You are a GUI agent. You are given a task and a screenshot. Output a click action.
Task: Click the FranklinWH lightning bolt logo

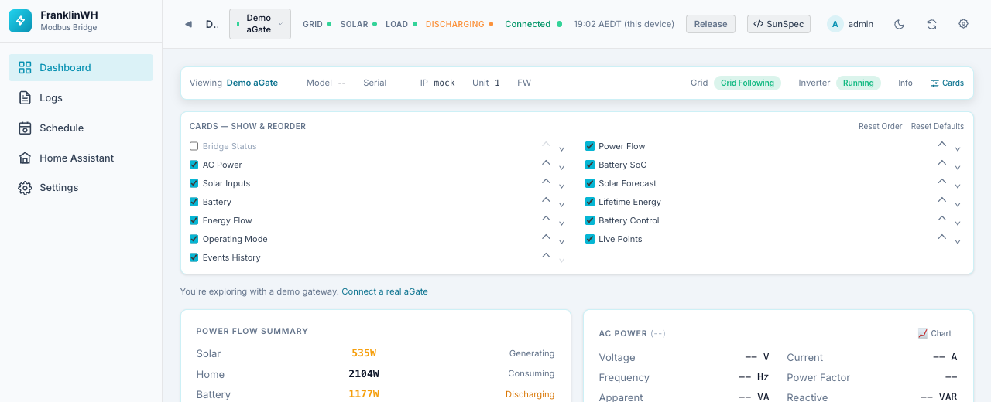20,21
